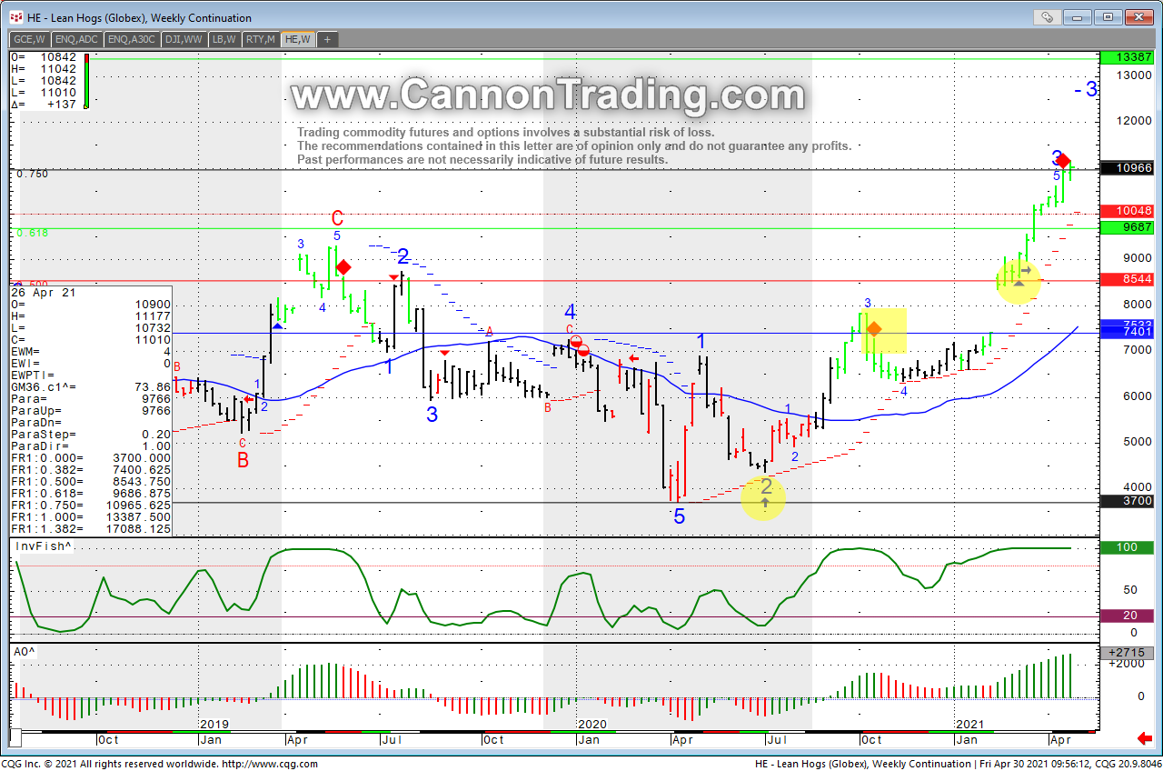Click the AO^ study label

(x=25, y=652)
